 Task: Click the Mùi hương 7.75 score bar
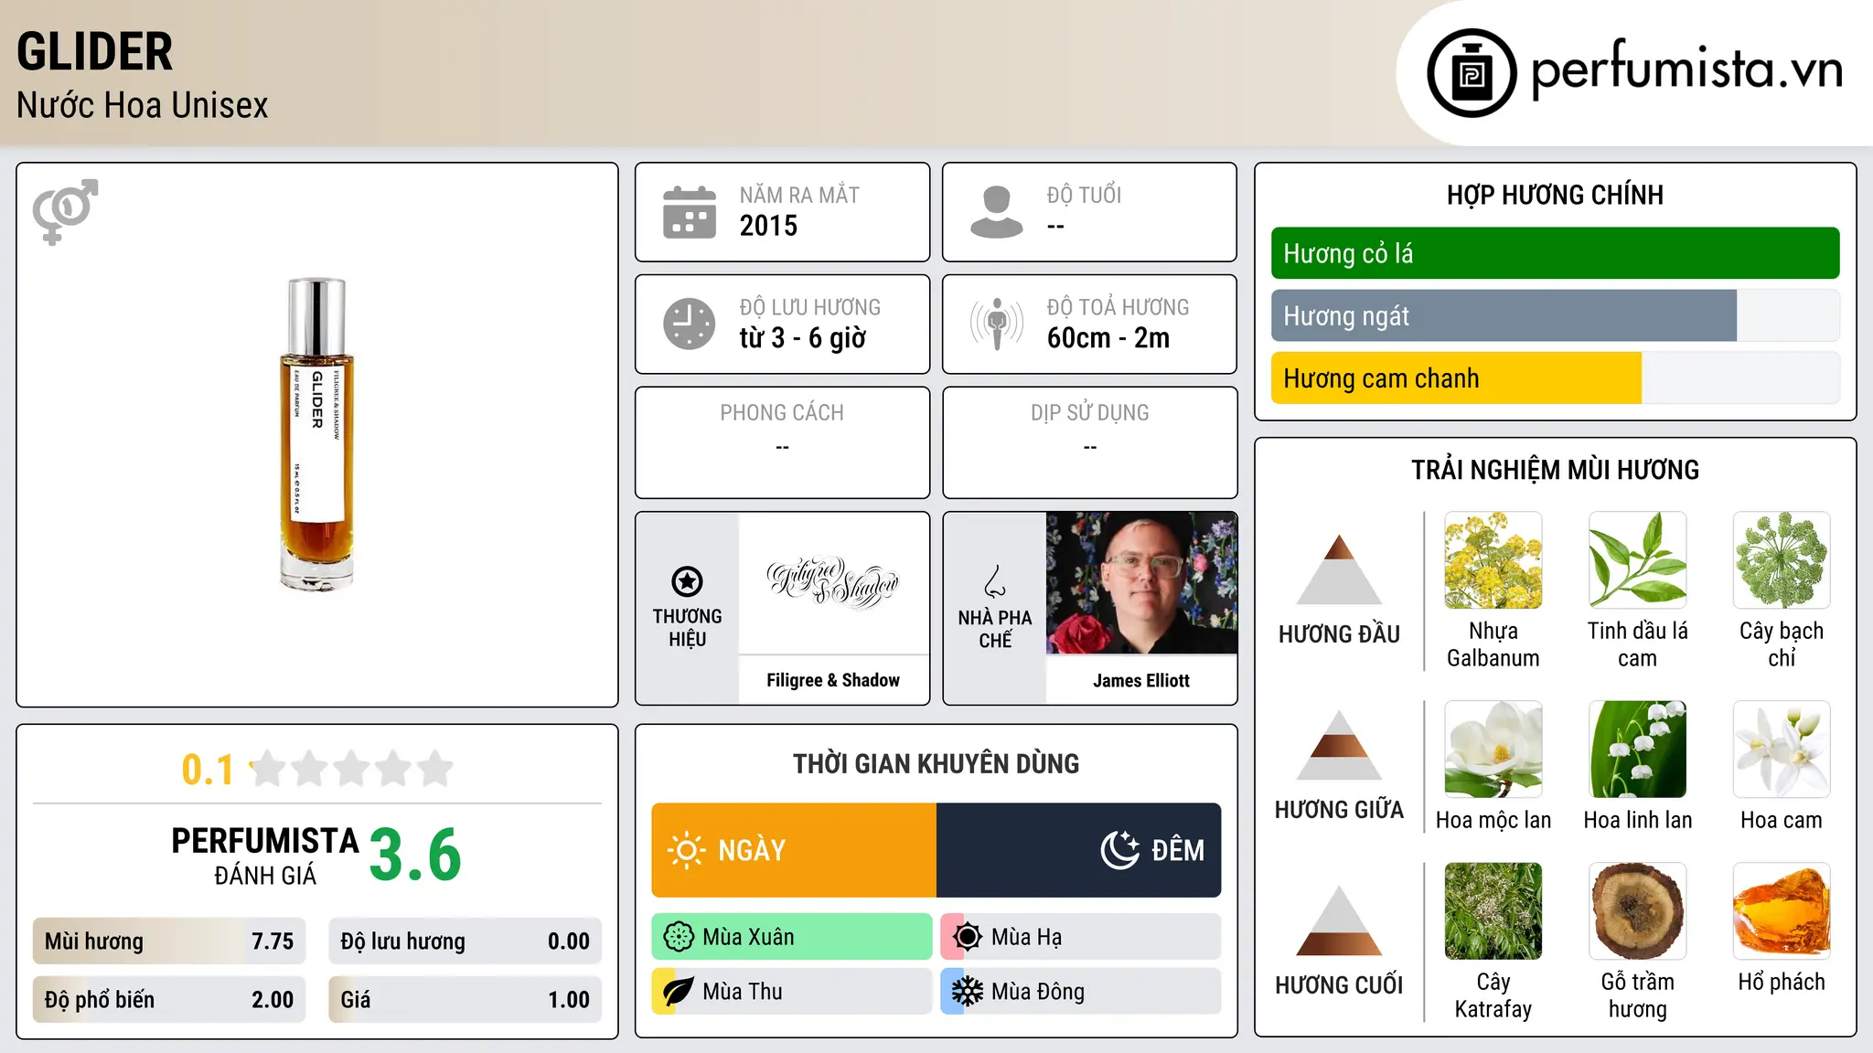169,941
